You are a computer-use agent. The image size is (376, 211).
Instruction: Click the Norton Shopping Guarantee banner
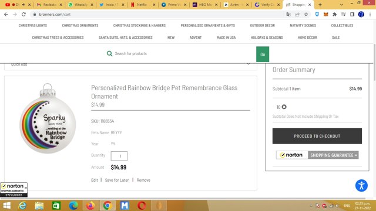[317, 155]
